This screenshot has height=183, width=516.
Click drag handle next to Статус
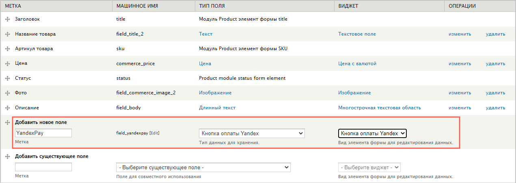click(7, 78)
